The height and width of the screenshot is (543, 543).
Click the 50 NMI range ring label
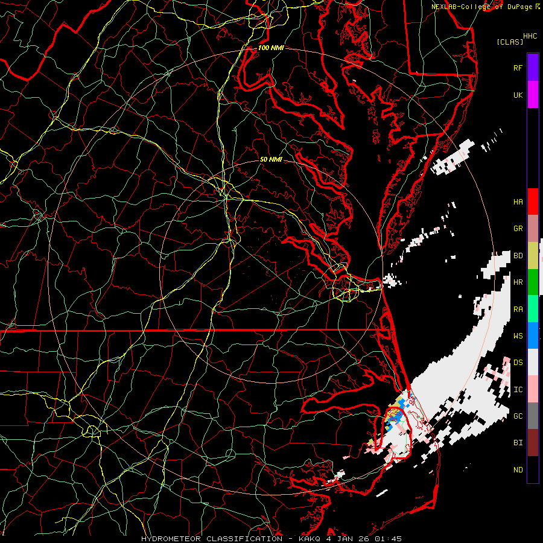pyautogui.click(x=271, y=160)
